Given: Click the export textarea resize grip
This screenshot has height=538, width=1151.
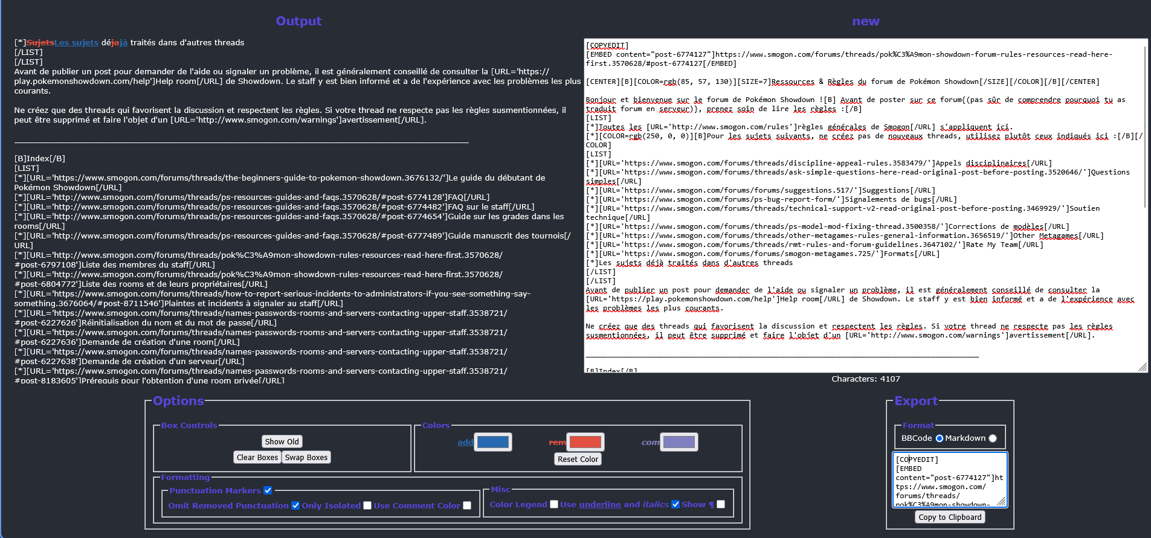Looking at the screenshot, I should (1001, 501).
